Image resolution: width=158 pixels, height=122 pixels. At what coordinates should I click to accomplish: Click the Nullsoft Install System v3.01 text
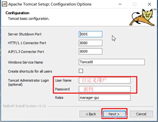pyautogui.click(x=25, y=106)
